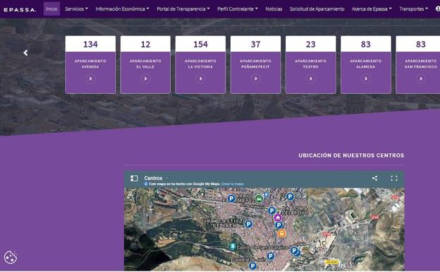
Task: Click the Aparcamiento Peñamefecit label
Action: tap(255, 64)
